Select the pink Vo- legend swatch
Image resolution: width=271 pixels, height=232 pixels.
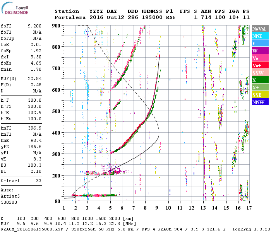pyautogui.click(x=260, y=58)
